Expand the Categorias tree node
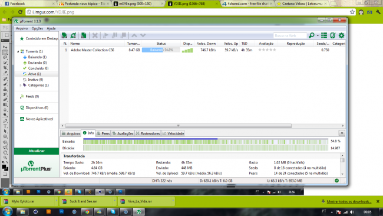 [20, 86]
